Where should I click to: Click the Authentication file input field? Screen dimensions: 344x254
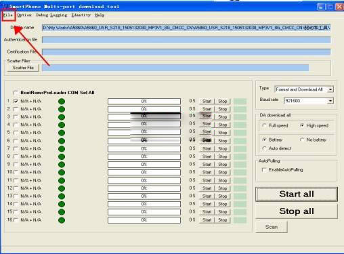[186, 40]
